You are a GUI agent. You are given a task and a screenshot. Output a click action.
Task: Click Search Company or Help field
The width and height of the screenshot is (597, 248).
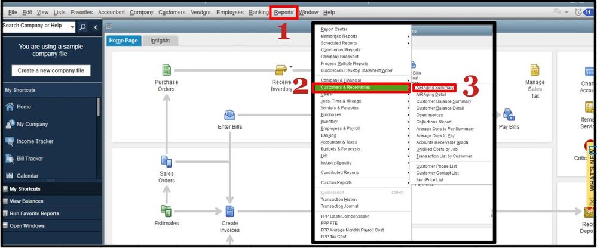tap(35, 26)
